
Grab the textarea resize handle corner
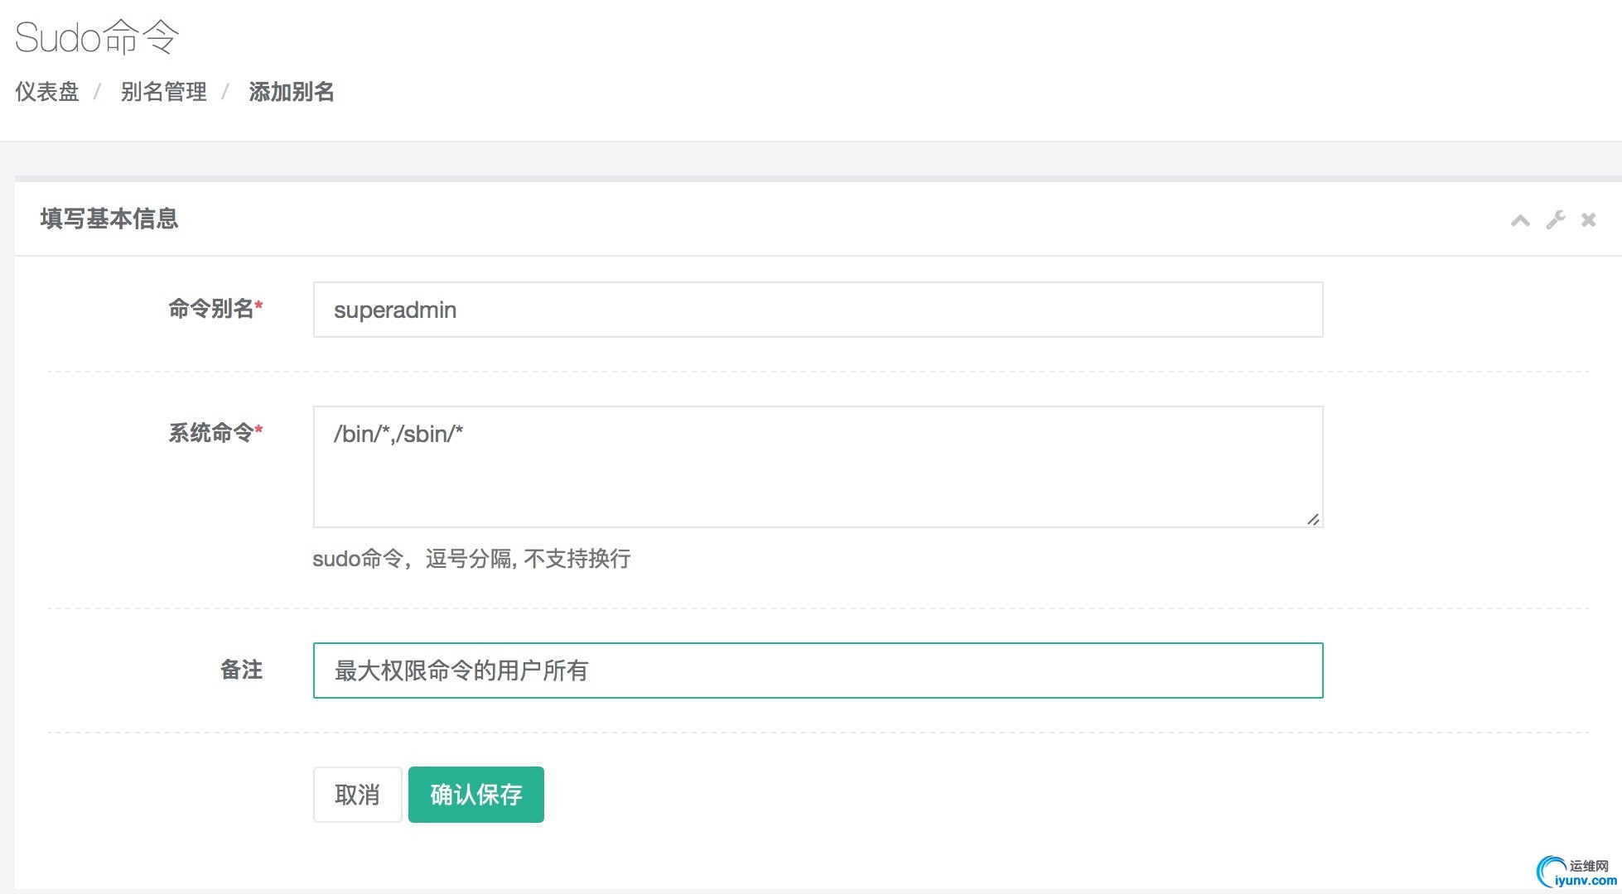click(x=1313, y=519)
